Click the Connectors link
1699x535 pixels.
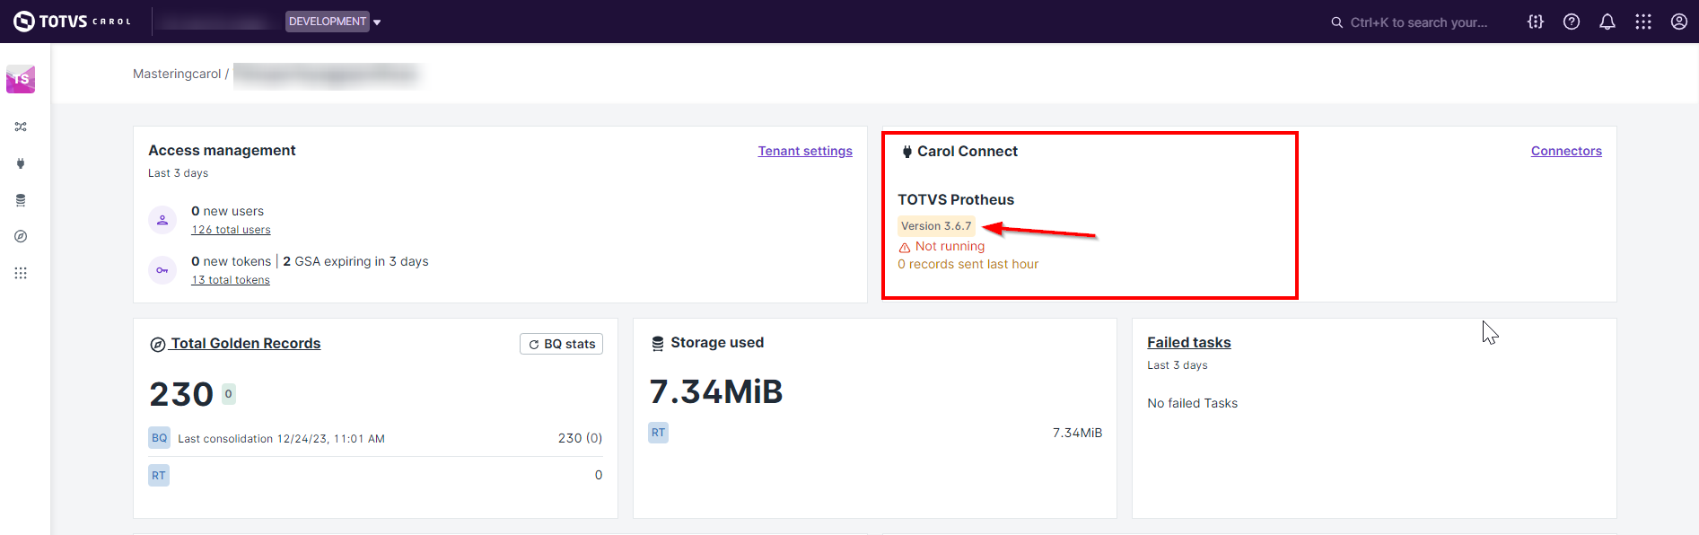pyautogui.click(x=1566, y=151)
